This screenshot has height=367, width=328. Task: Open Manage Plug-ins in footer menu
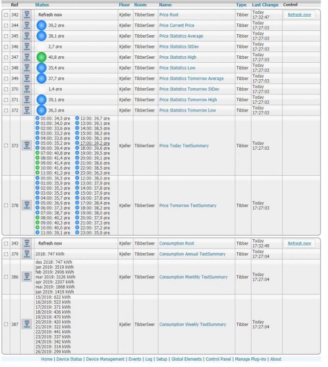(x=251, y=359)
